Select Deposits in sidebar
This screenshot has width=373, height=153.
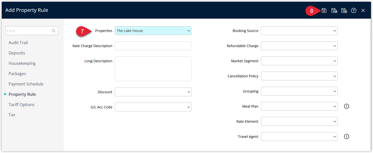(x=17, y=53)
